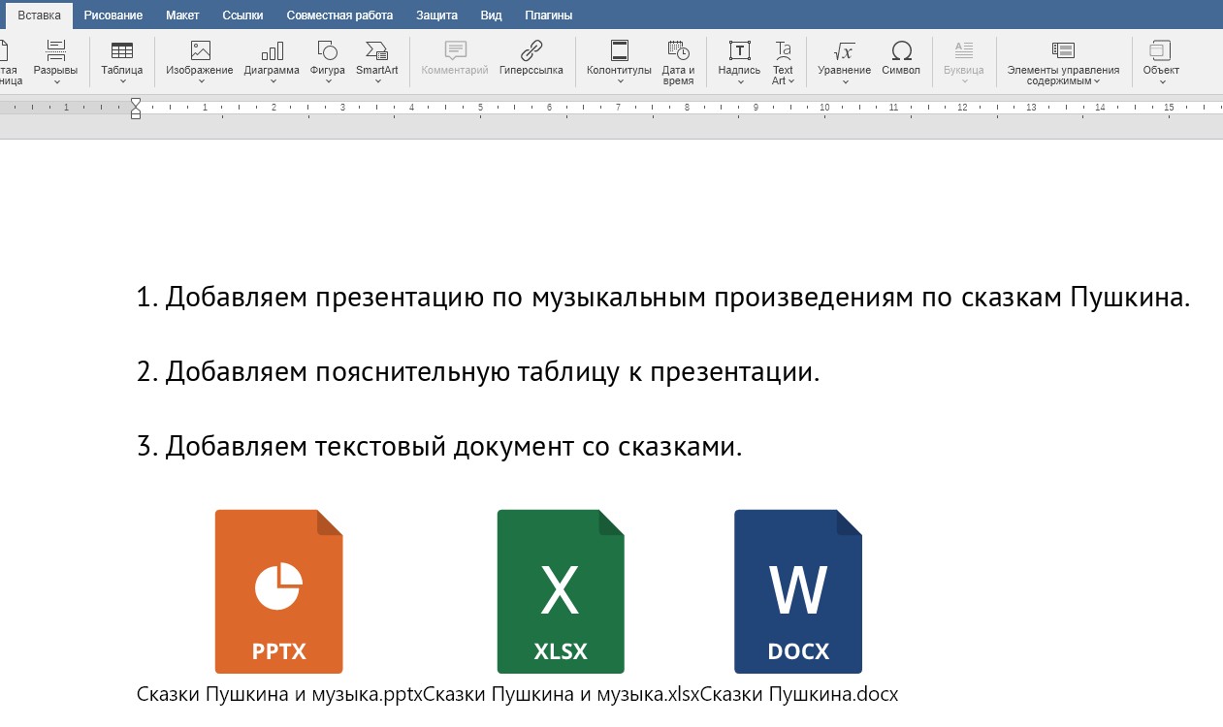Image resolution: width=1223 pixels, height=727 pixels.
Task: Click list item 2 about пояснительную таблицу
Action: (478, 372)
